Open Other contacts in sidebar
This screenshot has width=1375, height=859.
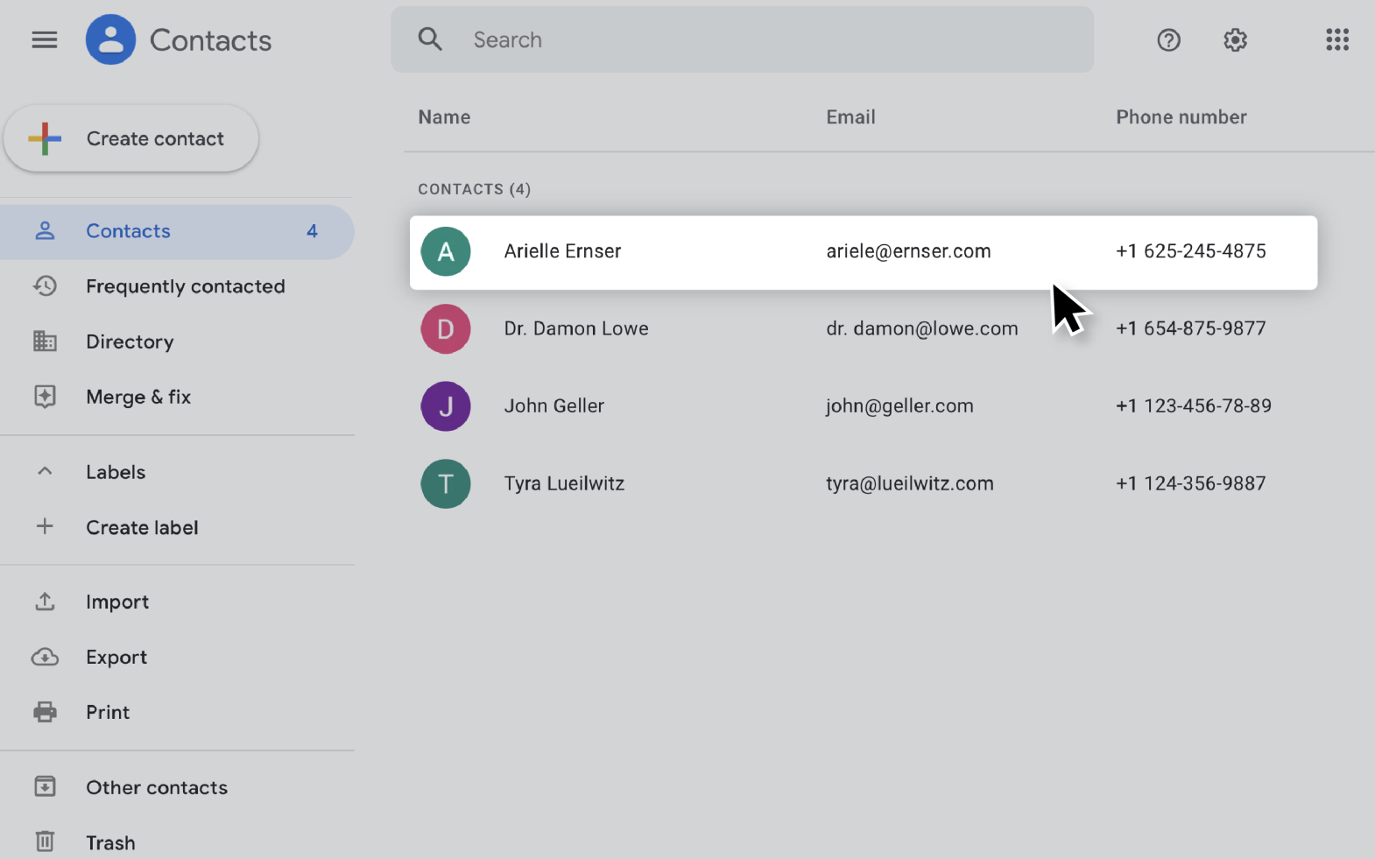(156, 787)
